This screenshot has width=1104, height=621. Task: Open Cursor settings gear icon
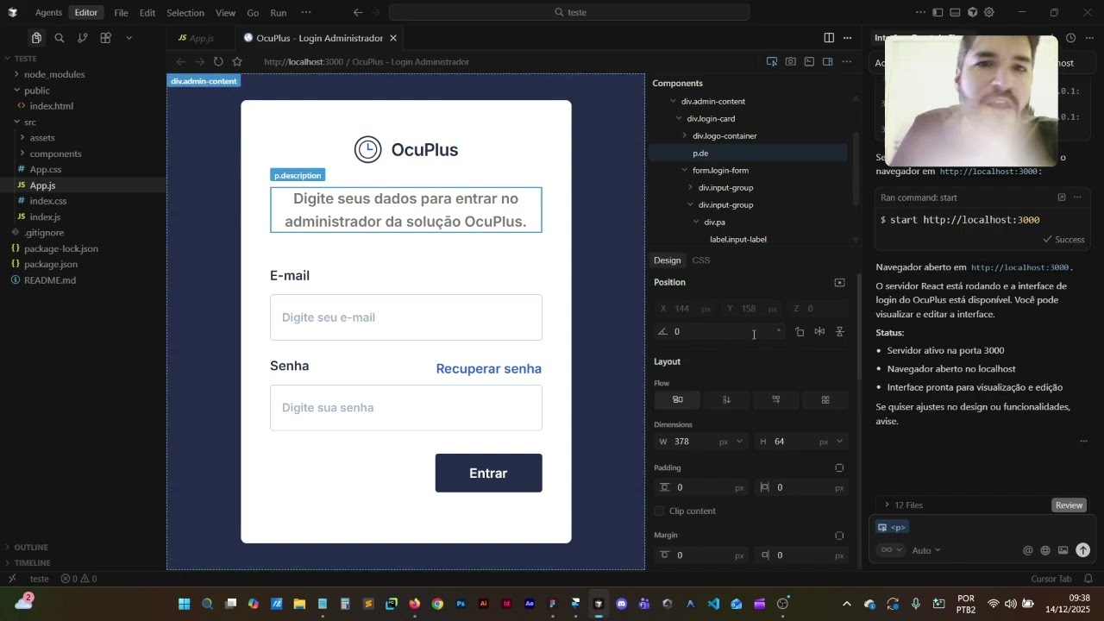[x=989, y=13]
